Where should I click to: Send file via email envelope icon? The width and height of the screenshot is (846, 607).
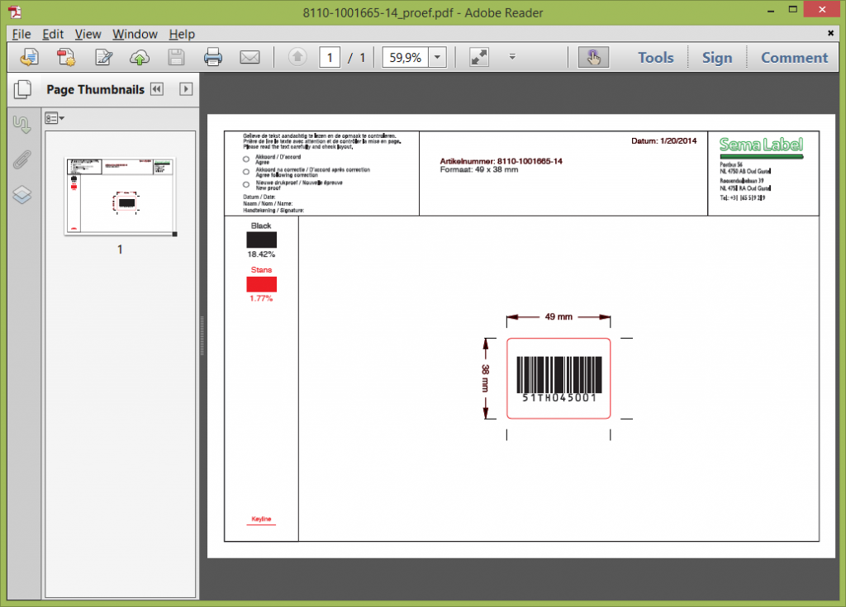pos(250,57)
